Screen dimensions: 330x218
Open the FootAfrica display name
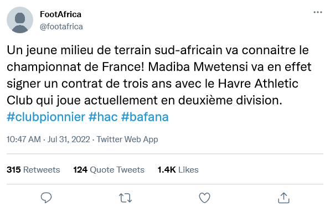pyautogui.click(x=60, y=14)
